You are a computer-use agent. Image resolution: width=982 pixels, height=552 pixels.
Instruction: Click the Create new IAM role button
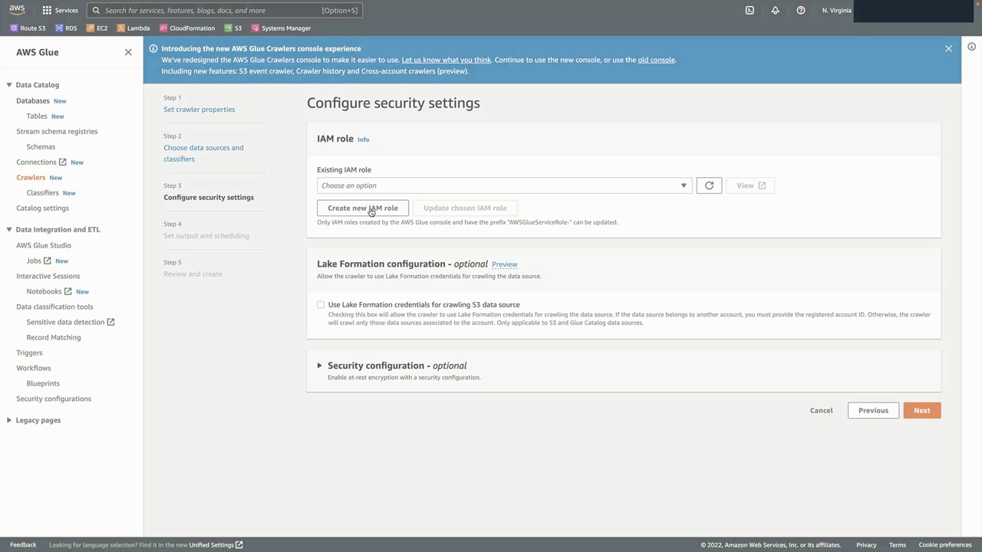coord(362,208)
